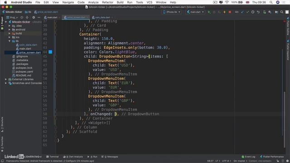
Task: Open the Terminal tool window
Action: (x=53, y=157)
